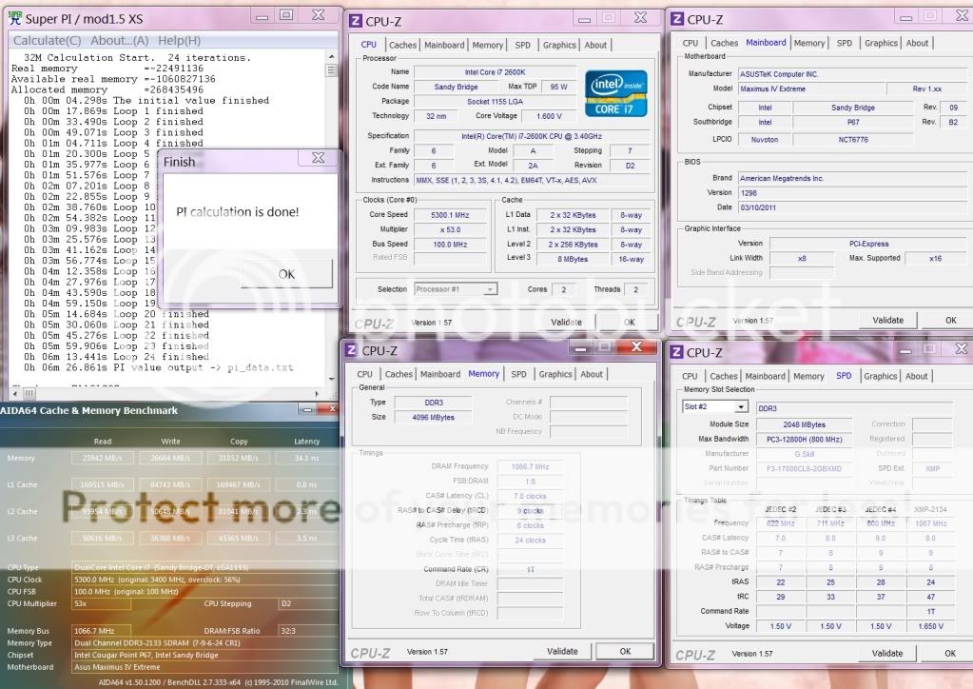Image resolution: width=973 pixels, height=689 pixels.
Task: Click Validate in the CPU-Z processor window
Action: (x=567, y=323)
